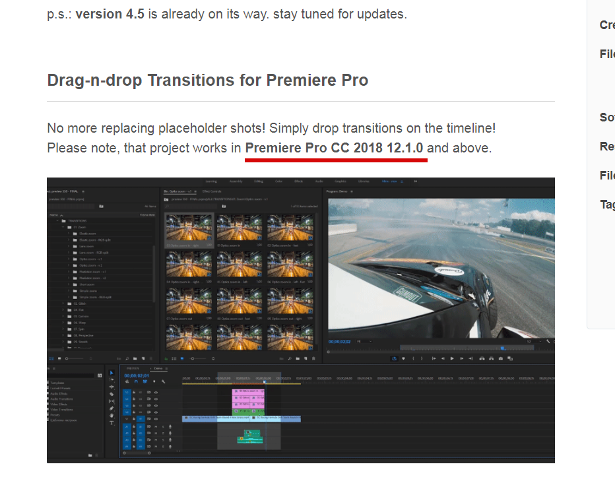Screen dimensions: 615x489
Task: Click Play in the Program monitor
Action: click(452, 358)
